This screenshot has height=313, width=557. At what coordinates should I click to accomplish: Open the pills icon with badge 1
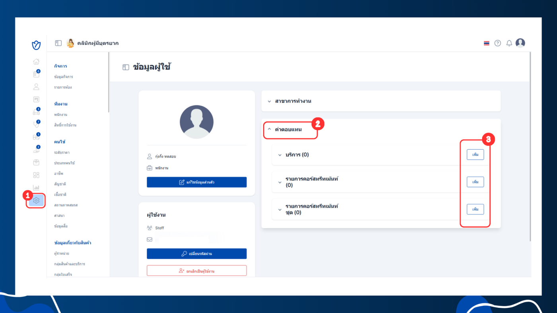(36, 137)
